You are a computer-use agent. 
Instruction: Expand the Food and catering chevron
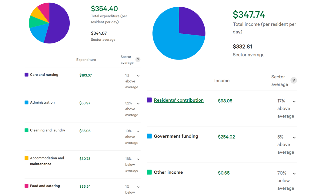click(x=138, y=187)
